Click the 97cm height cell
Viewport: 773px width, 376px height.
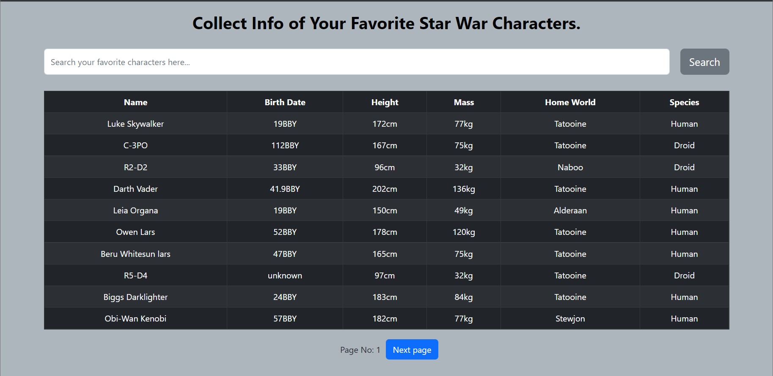pos(385,275)
